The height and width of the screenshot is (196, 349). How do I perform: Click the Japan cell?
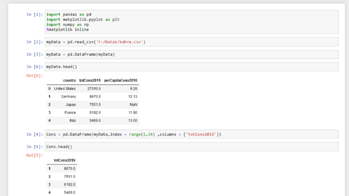pos(71,105)
